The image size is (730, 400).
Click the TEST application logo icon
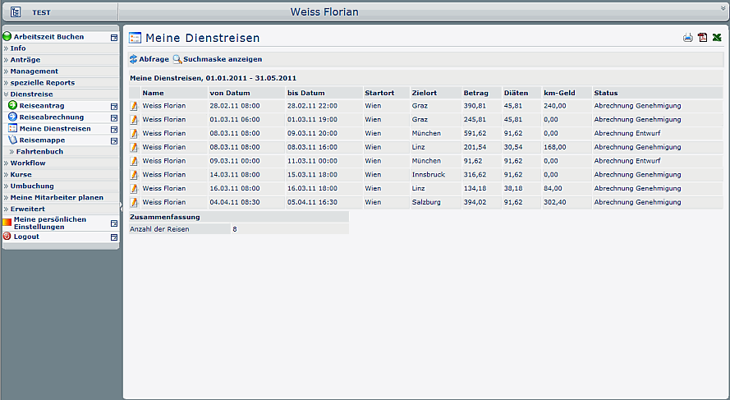point(16,12)
